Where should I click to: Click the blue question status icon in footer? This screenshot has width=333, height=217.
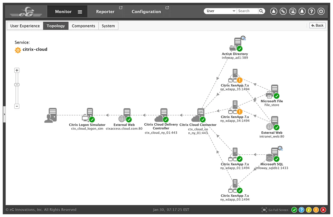302,210
